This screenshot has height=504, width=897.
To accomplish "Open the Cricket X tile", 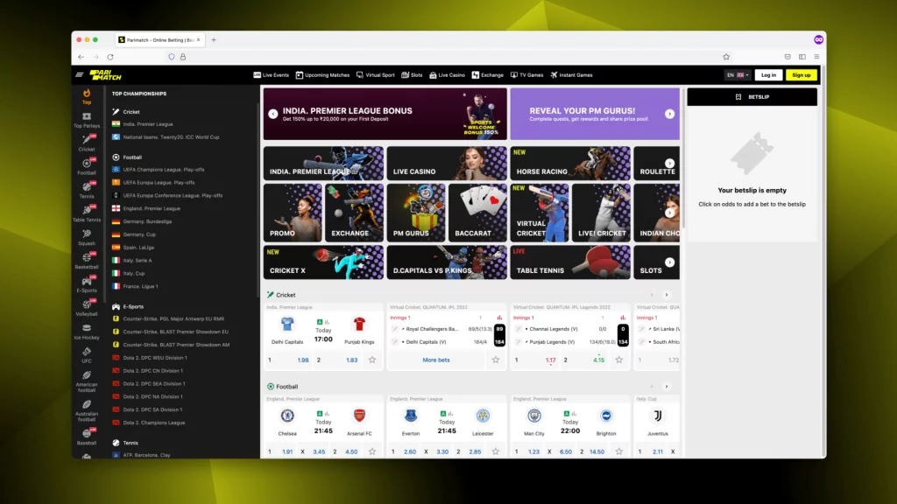I will (x=323, y=262).
